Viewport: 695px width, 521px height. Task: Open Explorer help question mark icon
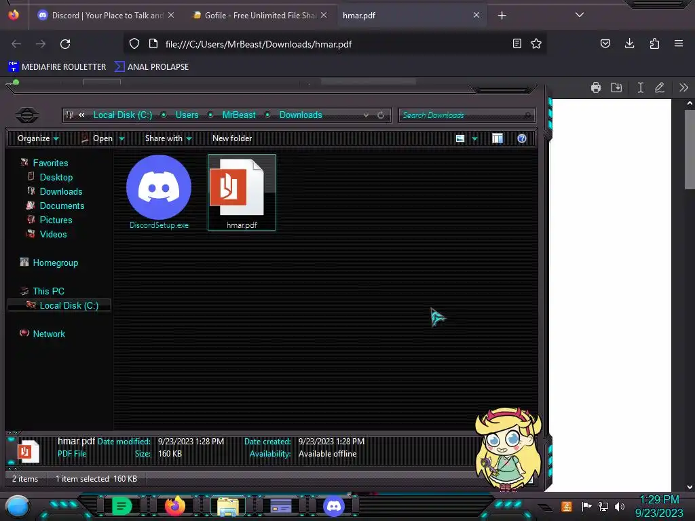tap(522, 138)
